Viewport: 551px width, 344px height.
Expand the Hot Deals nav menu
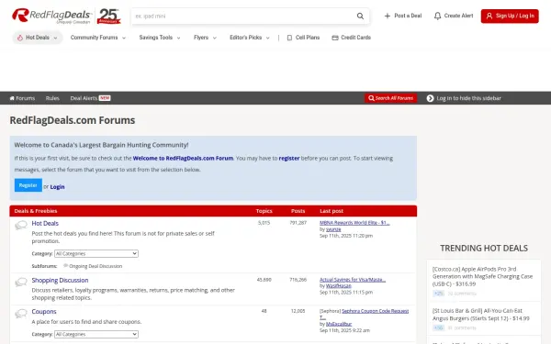(38, 38)
